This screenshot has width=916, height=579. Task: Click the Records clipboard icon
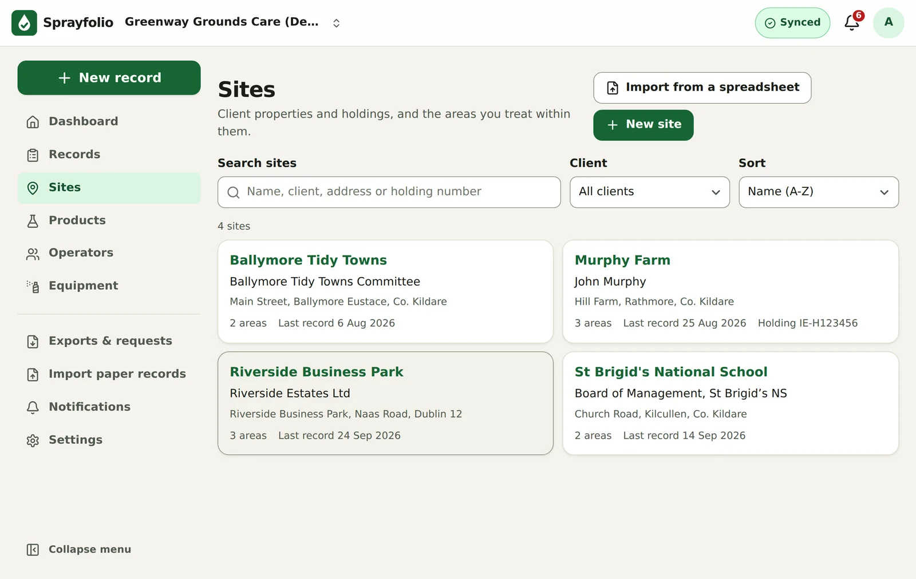tap(33, 155)
